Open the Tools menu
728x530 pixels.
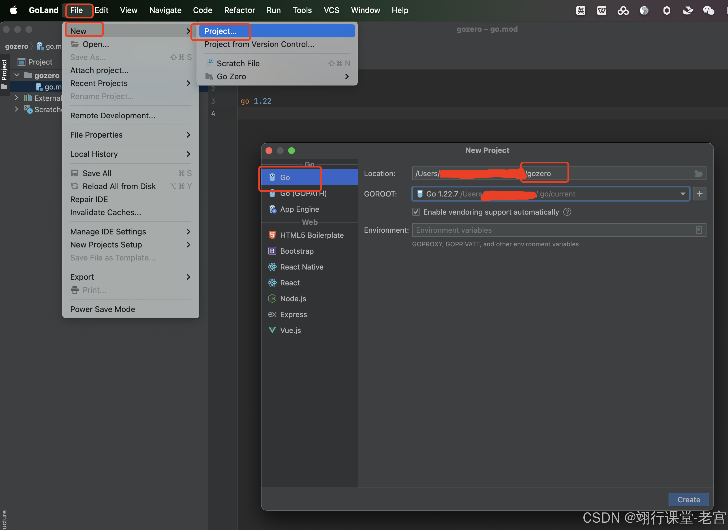302,10
